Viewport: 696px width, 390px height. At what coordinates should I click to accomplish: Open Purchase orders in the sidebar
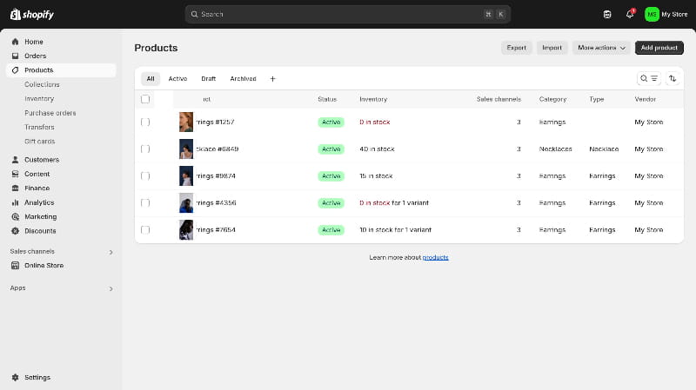50,113
